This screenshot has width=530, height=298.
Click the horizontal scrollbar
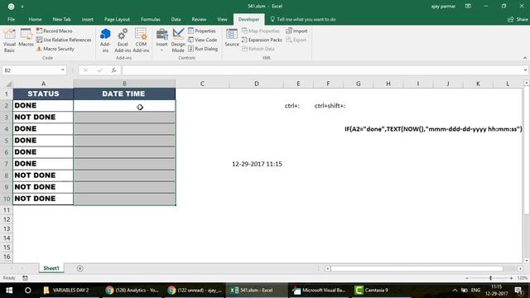click(x=417, y=268)
